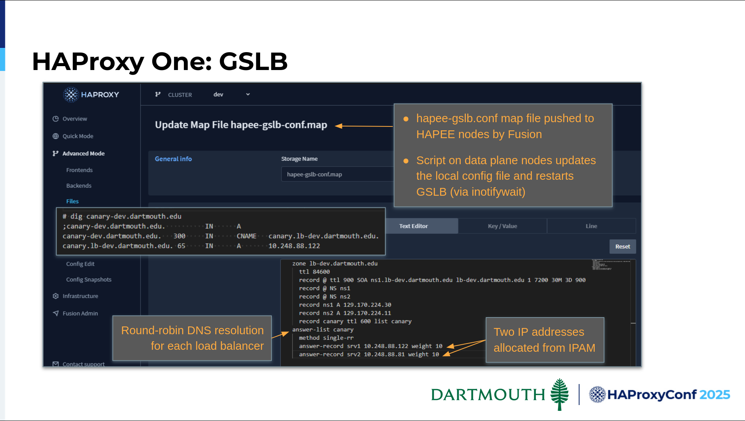The width and height of the screenshot is (745, 421).
Task: Switch to the Key / Value tab
Action: [x=502, y=226]
